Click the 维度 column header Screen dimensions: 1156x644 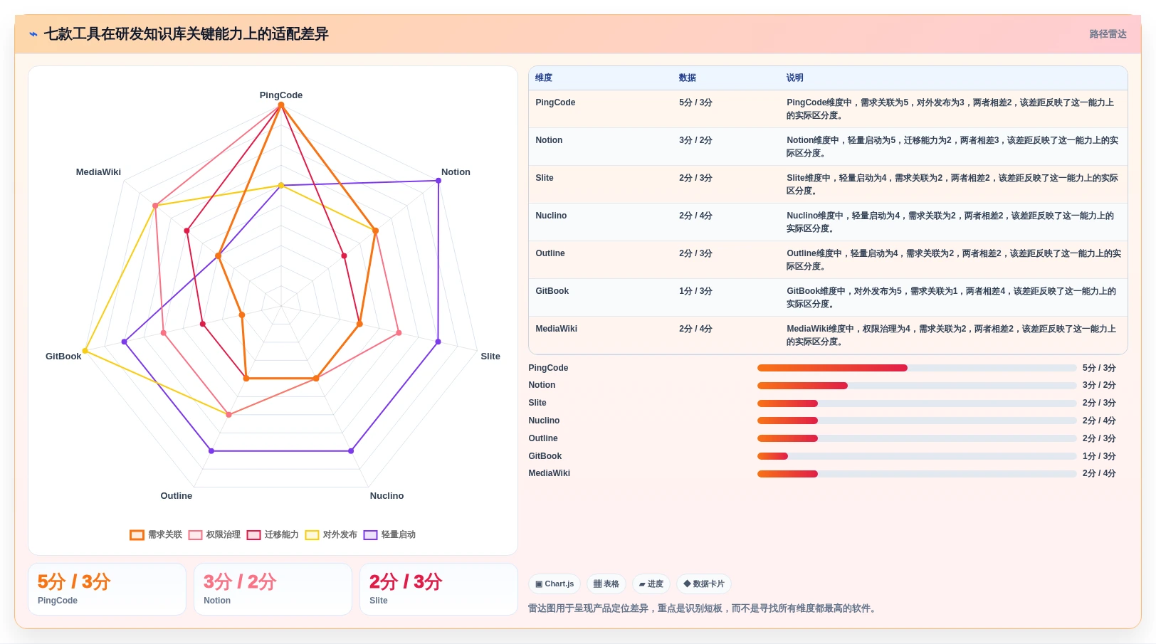(544, 78)
